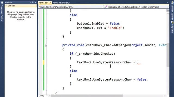
Task: Click the "false" keyword after textBox2.UseSystemPasswordChar
Action: [x=141, y=79]
